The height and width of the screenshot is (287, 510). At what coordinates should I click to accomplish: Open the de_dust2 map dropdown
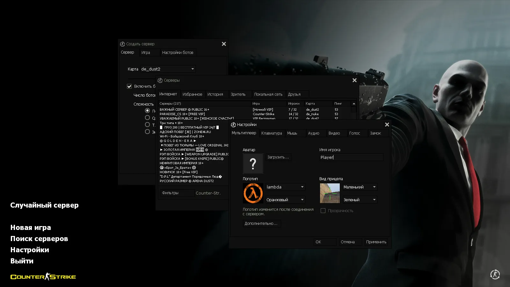[x=168, y=69]
